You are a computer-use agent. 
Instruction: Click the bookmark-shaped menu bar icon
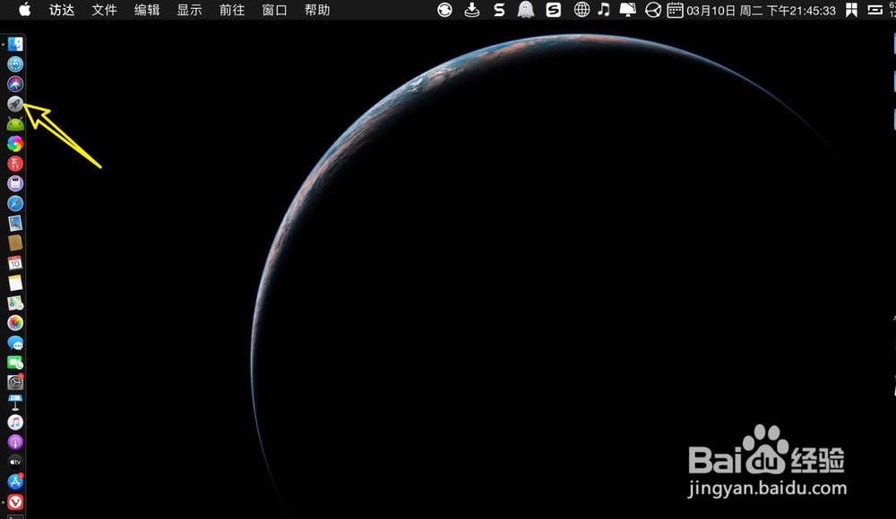tap(851, 10)
